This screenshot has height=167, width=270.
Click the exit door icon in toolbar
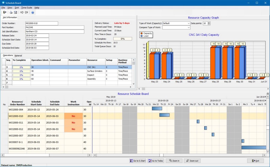coord(5,12)
